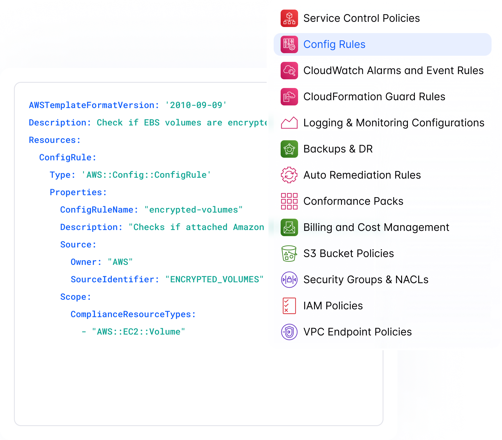This screenshot has width=502, height=440.
Task: Choose Security Groups & NACLs
Action: 382,280
